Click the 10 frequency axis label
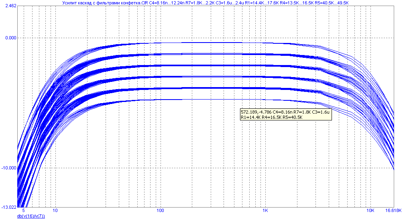Screen dimensions: 405x220 (x=55, y=210)
